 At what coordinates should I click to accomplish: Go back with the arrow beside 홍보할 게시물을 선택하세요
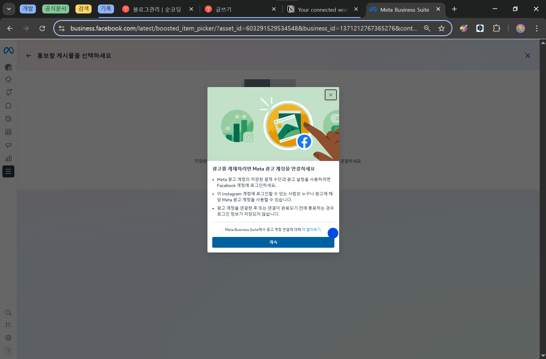click(29, 56)
